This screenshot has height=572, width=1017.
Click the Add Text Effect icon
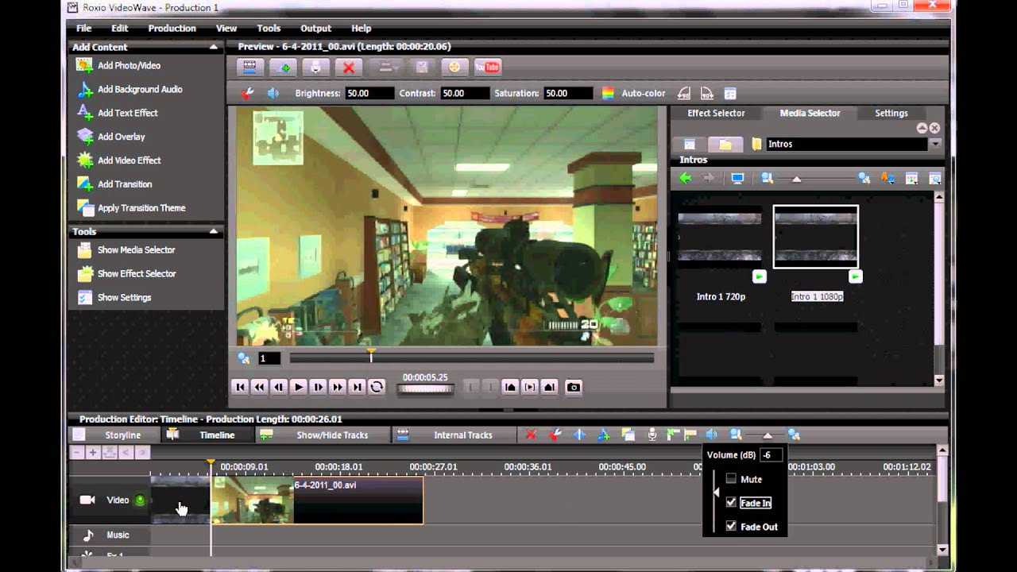tap(85, 113)
